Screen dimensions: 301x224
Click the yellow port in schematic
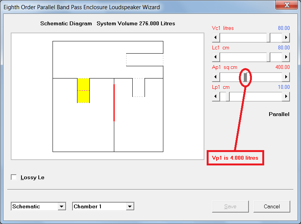click(83, 90)
